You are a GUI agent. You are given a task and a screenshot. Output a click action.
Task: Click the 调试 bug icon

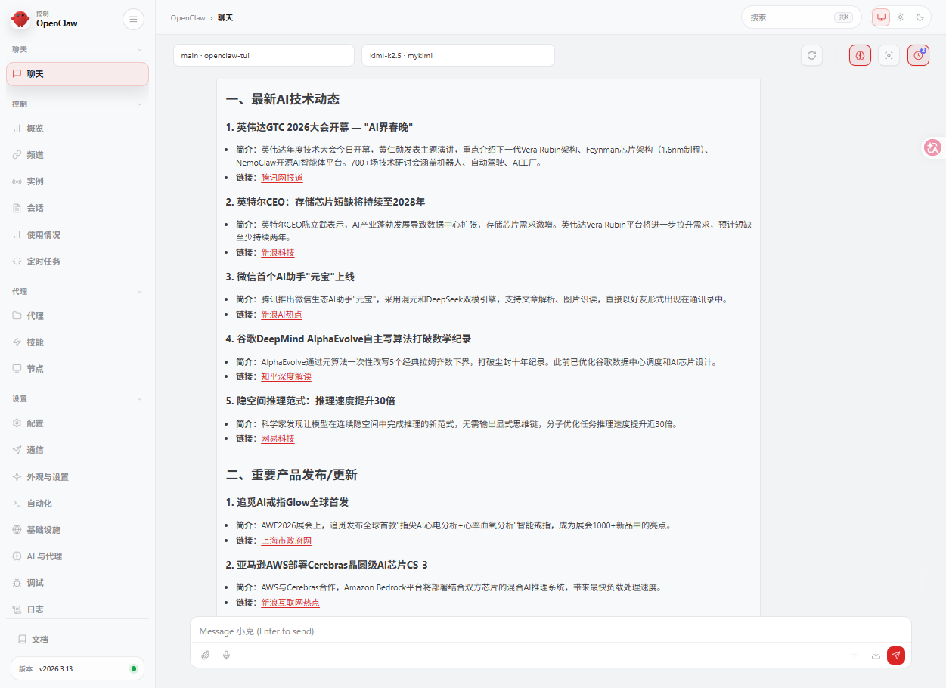point(17,583)
